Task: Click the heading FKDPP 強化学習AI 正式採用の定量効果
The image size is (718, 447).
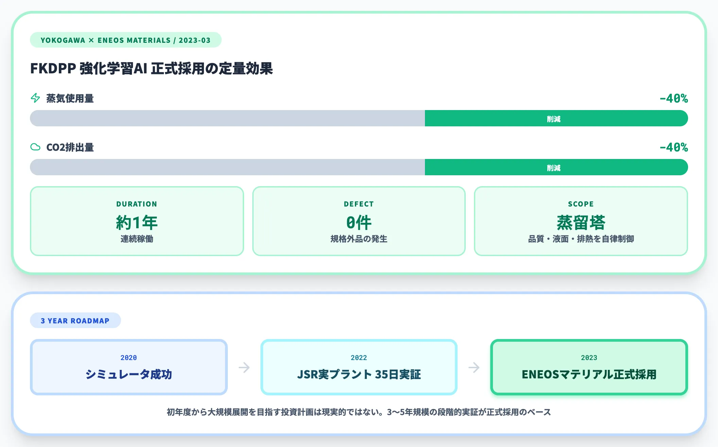Action: tap(152, 68)
